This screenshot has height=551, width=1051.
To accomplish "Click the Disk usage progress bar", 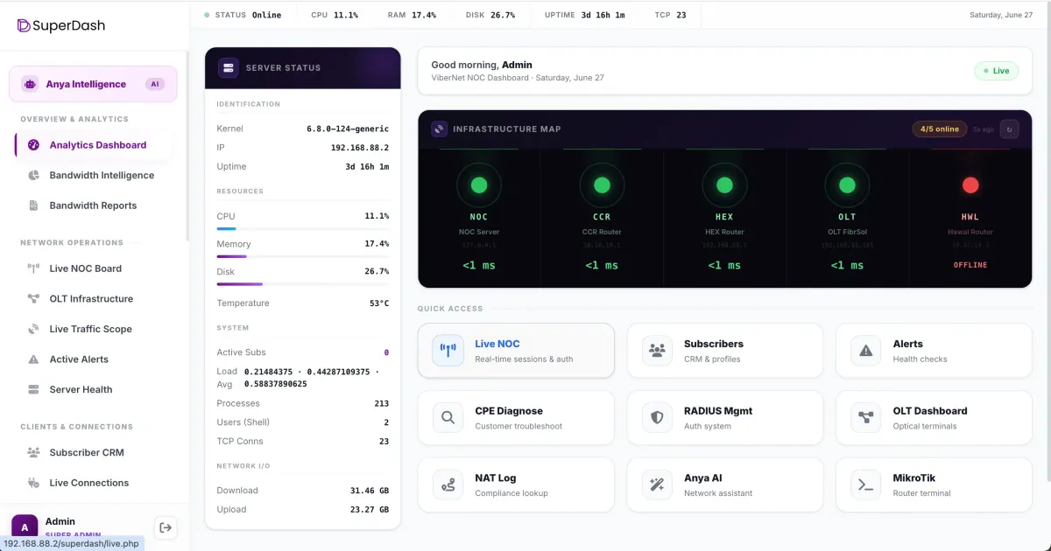I will click(x=303, y=284).
